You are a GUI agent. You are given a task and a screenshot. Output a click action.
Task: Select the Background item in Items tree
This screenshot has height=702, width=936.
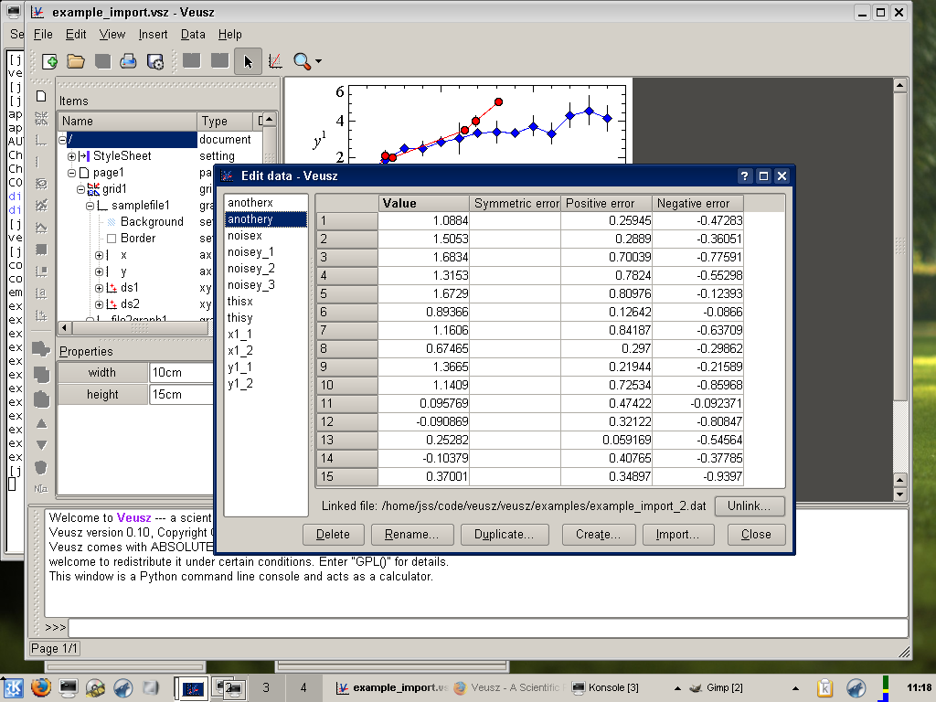(152, 222)
